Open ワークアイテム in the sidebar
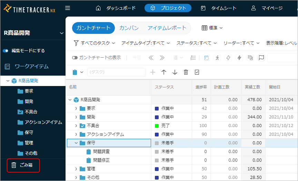Screen dimensions: 298x181 point(31,66)
